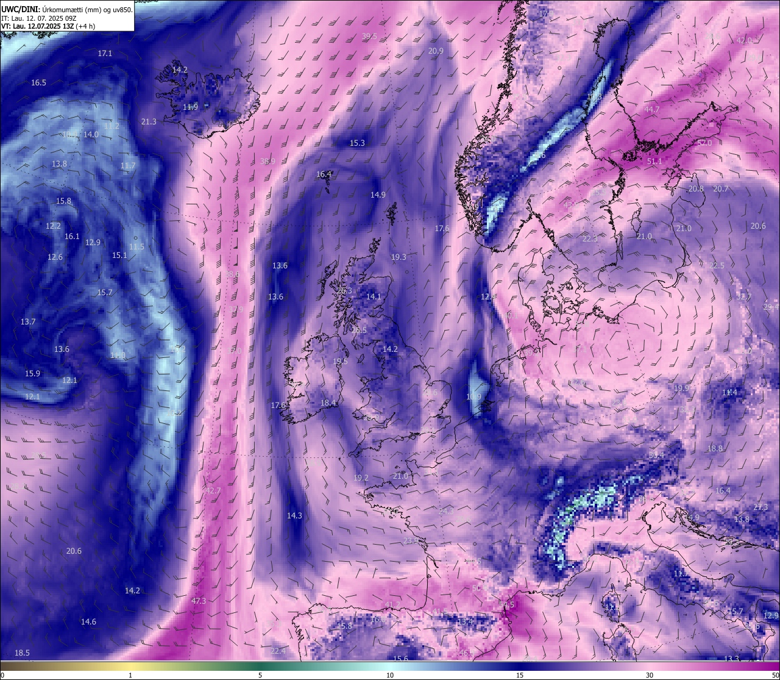Select the 14.6 value at the lower left
Viewport: 780px width, 680px height.
tap(88, 622)
